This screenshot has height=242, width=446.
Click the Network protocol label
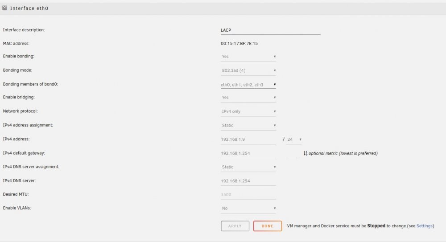coord(20,111)
